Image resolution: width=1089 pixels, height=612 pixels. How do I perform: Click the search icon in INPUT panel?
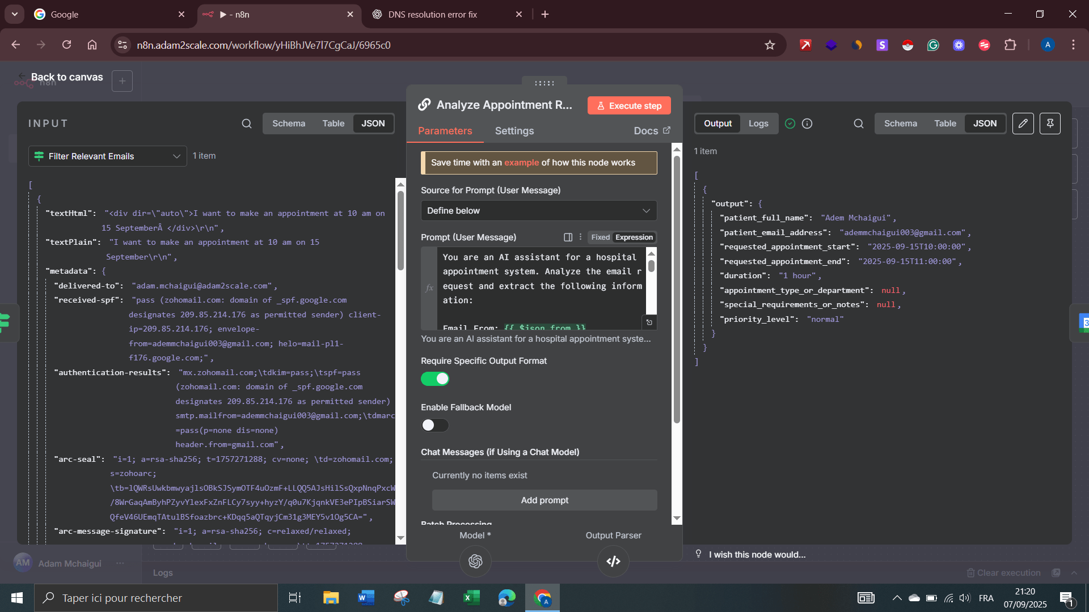click(x=247, y=124)
